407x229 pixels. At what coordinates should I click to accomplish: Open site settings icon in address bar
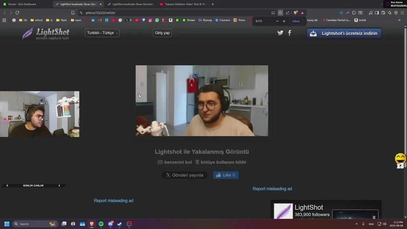(x=81, y=13)
